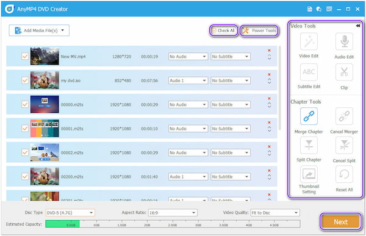
Task: Click reorder arrows for 00000.m2ts
Action: [x=269, y=105]
